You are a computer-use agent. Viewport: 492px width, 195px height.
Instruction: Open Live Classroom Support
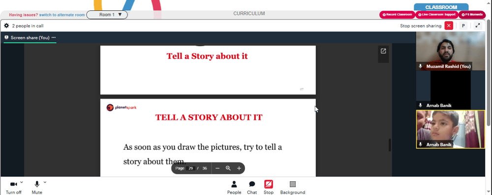(x=437, y=15)
